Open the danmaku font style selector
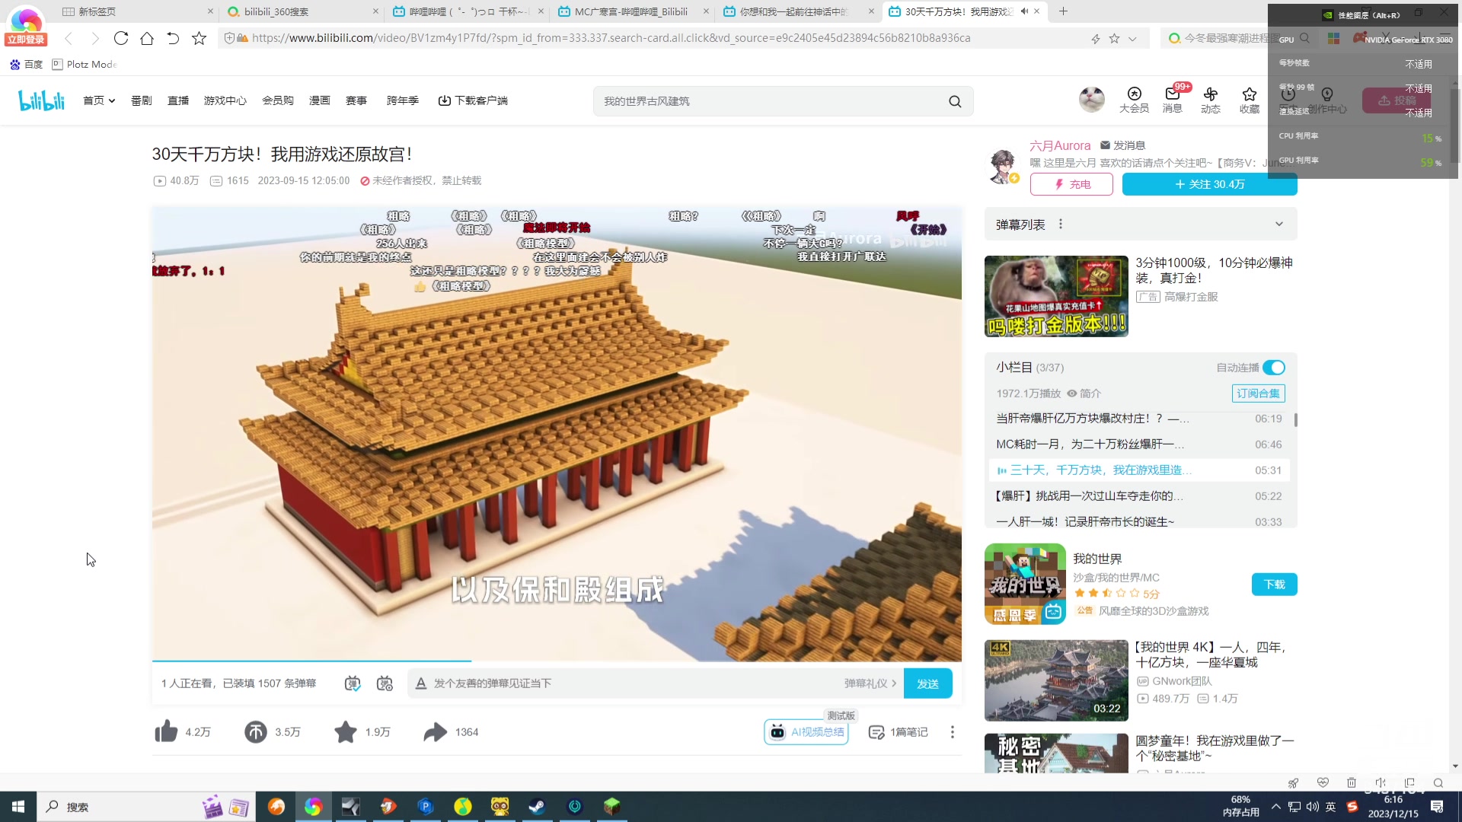Screen dimensions: 1462x822 pos(420,683)
